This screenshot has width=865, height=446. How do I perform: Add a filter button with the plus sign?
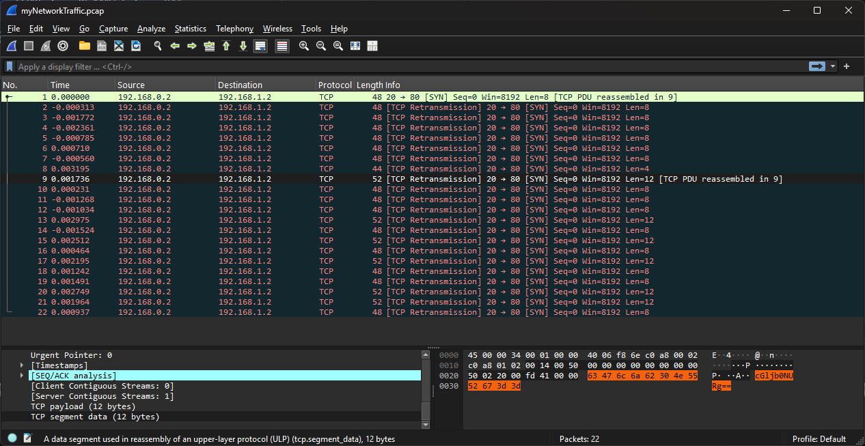pyautogui.click(x=846, y=66)
